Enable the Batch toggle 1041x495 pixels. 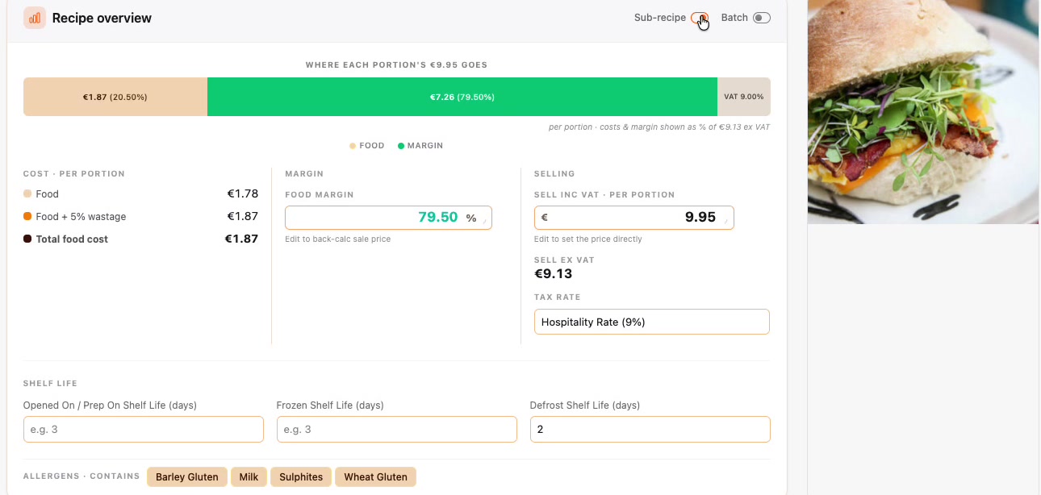[x=762, y=18]
